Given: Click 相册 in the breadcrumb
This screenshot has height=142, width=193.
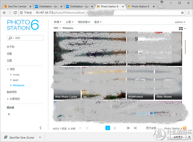Looking at the screenshot, I should point(56,28).
